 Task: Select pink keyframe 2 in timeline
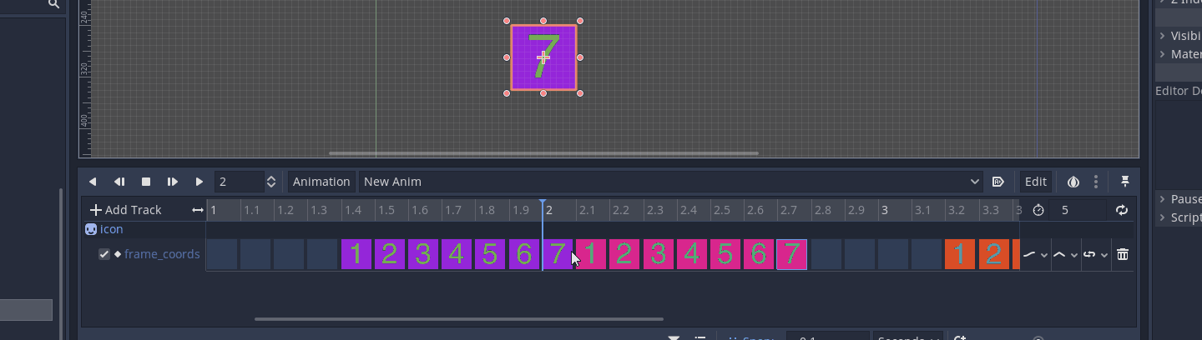click(624, 254)
